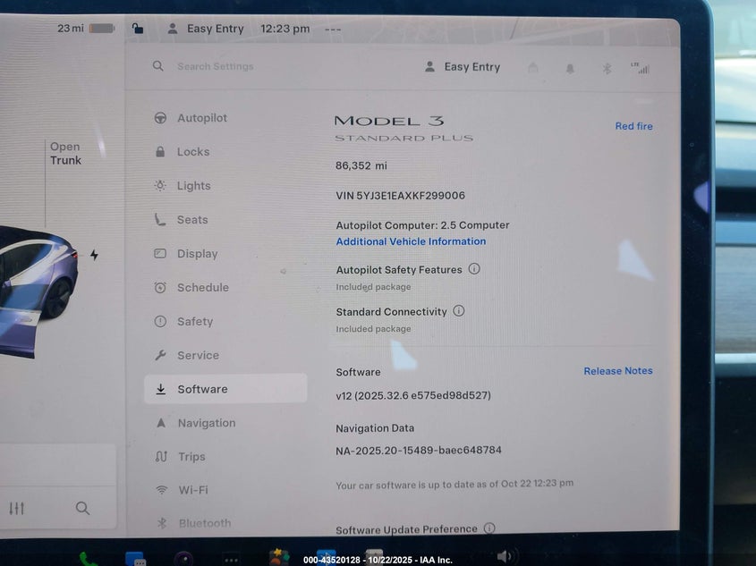The width and height of the screenshot is (756, 566).
Task: Tap the notifications bell icon
Action: (570, 68)
